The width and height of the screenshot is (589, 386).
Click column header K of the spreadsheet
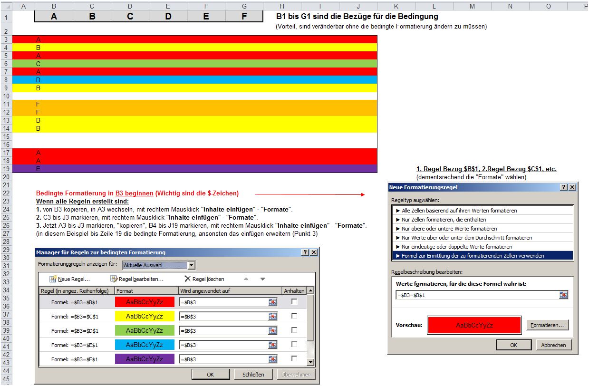pyautogui.click(x=396, y=6)
